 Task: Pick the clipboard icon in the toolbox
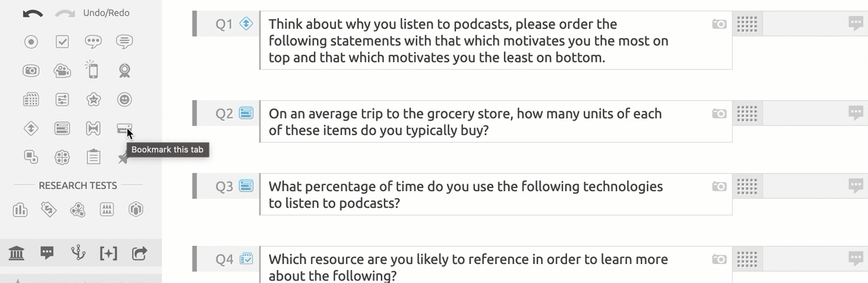tap(93, 157)
